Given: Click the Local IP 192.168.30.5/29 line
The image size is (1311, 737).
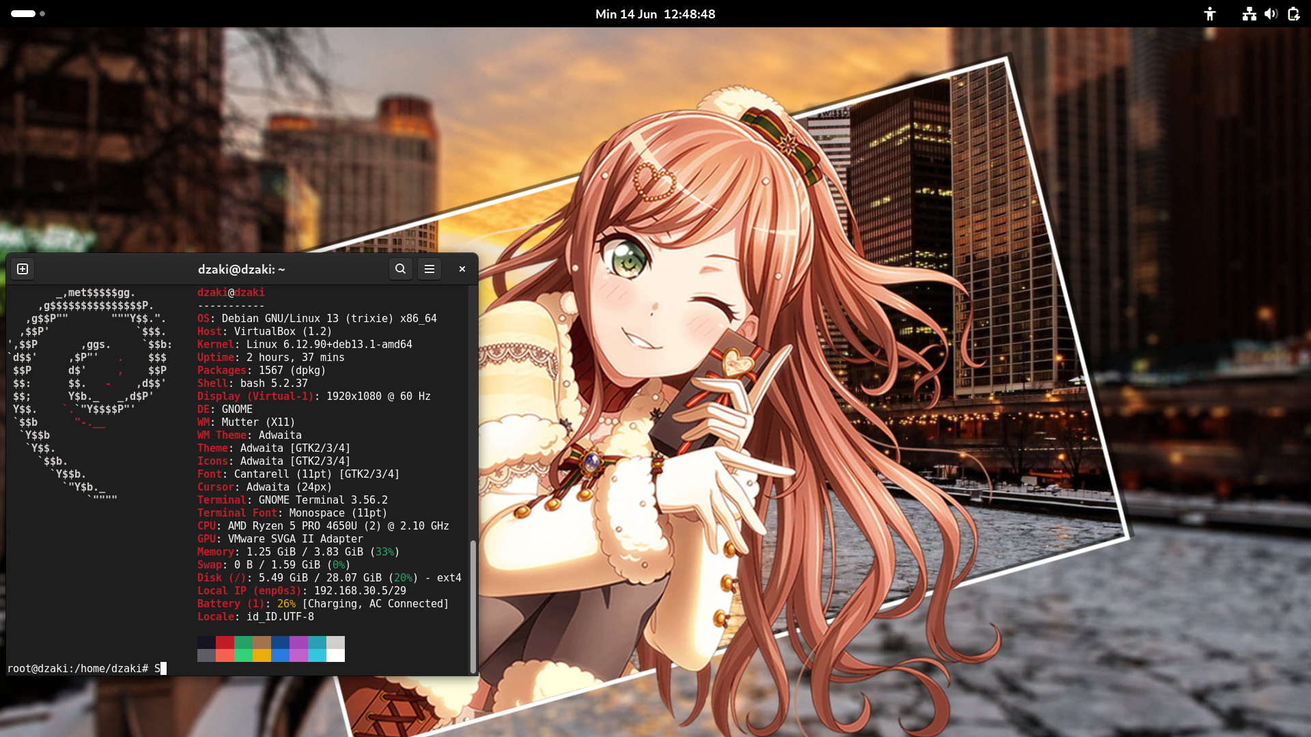Looking at the screenshot, I should coord(302,591).
